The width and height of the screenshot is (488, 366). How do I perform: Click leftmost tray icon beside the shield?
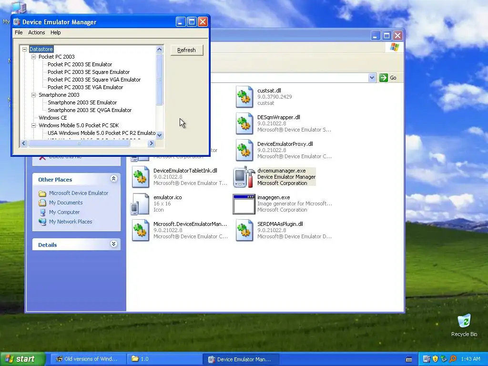coord(427,359)
